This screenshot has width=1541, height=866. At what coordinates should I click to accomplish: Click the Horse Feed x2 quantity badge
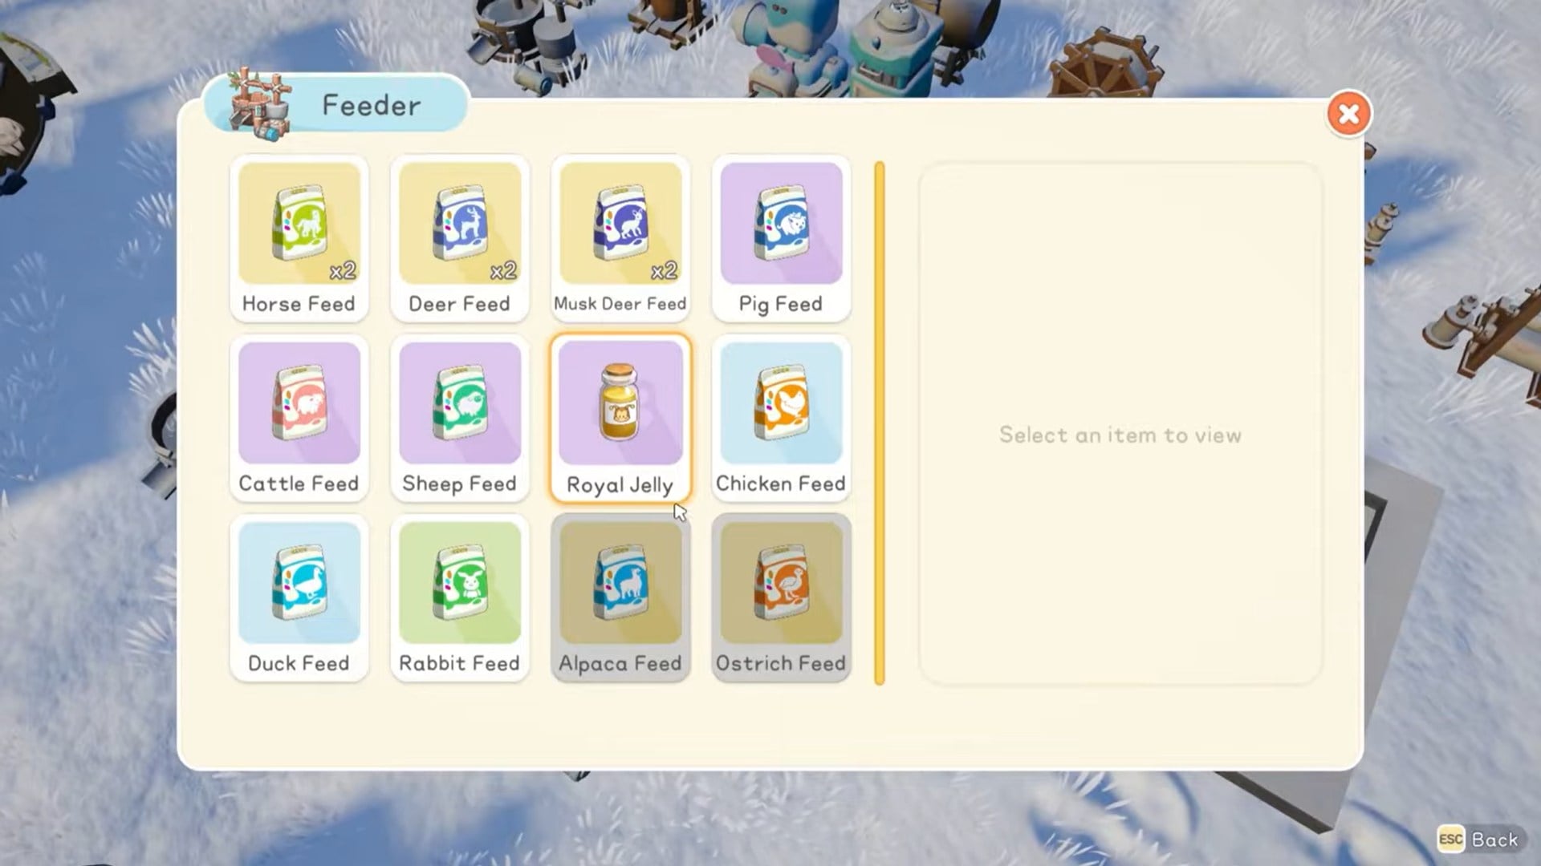(x=342, y=271)
